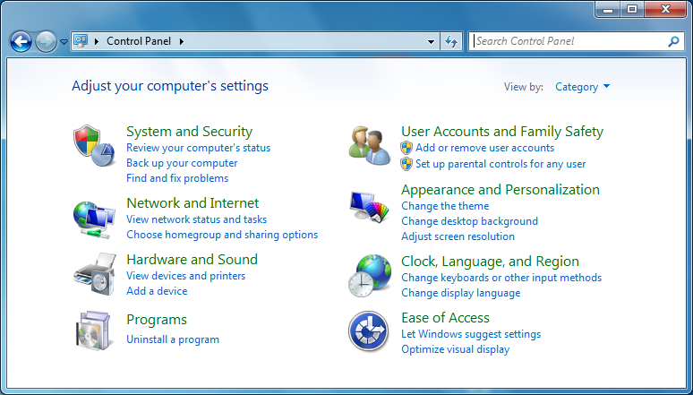Click the User Accounts people icon
This screenshot has width=693, height=395.
pos(369,146)
